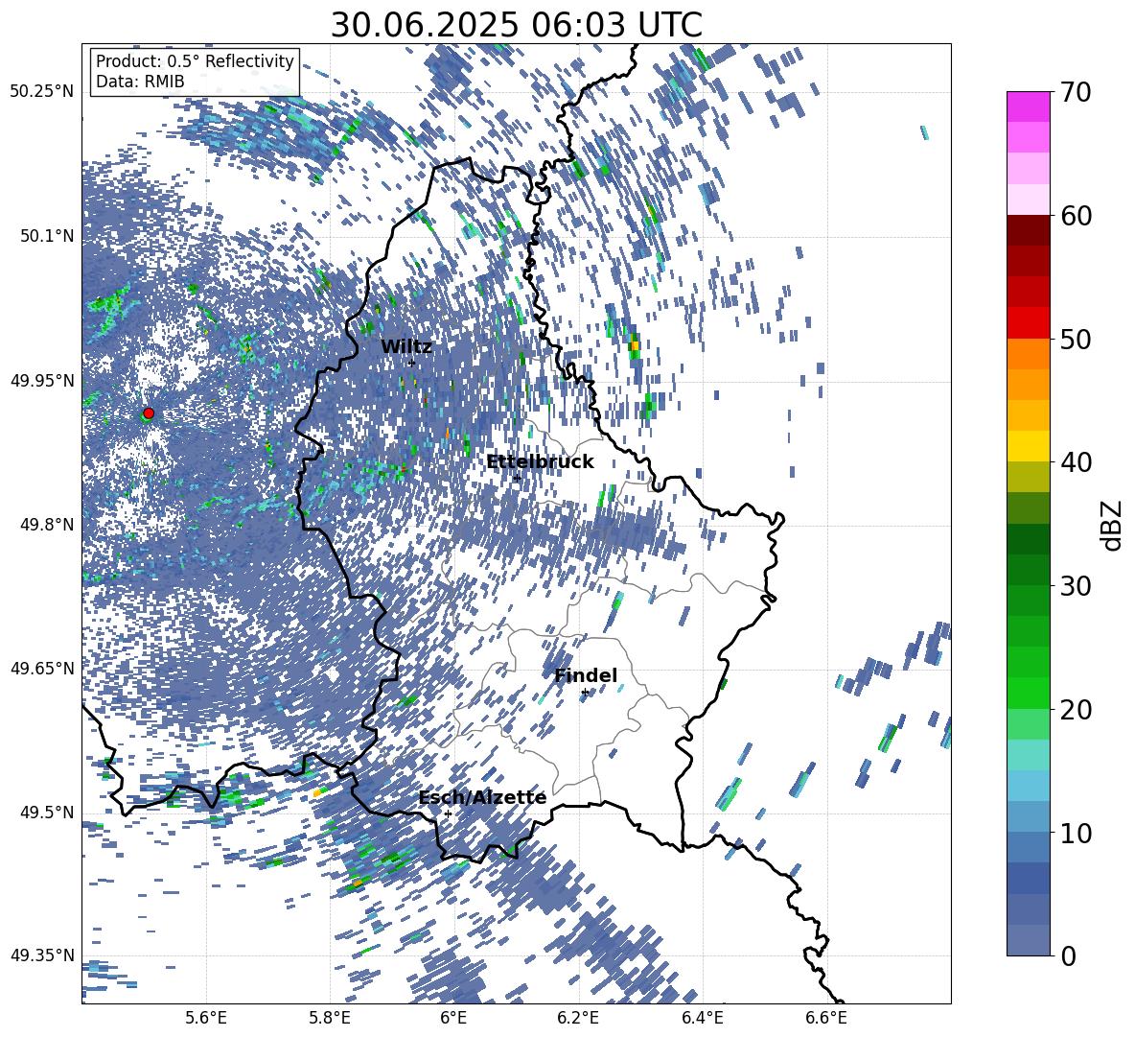Click the 5.6°E longitude label

coord(206,1018)
